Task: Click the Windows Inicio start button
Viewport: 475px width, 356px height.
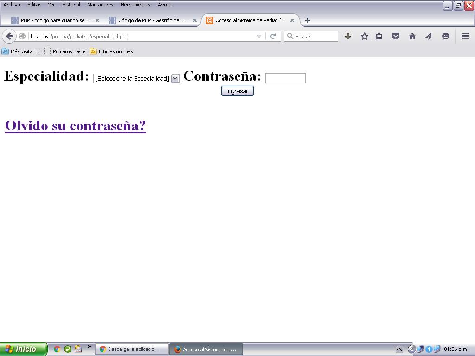Action: pyautogui.click(x=24, y=349)
